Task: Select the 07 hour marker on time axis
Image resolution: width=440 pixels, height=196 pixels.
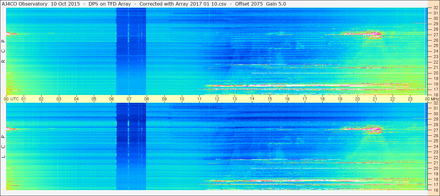Action: pyautogui.click(x=129, y=99)
